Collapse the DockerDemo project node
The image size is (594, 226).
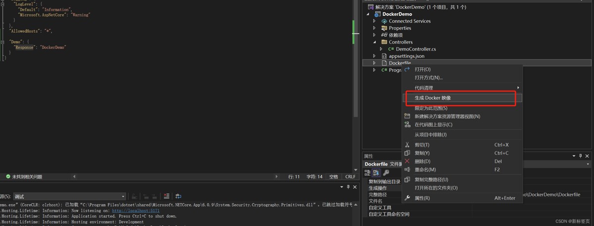click(368, 14)
